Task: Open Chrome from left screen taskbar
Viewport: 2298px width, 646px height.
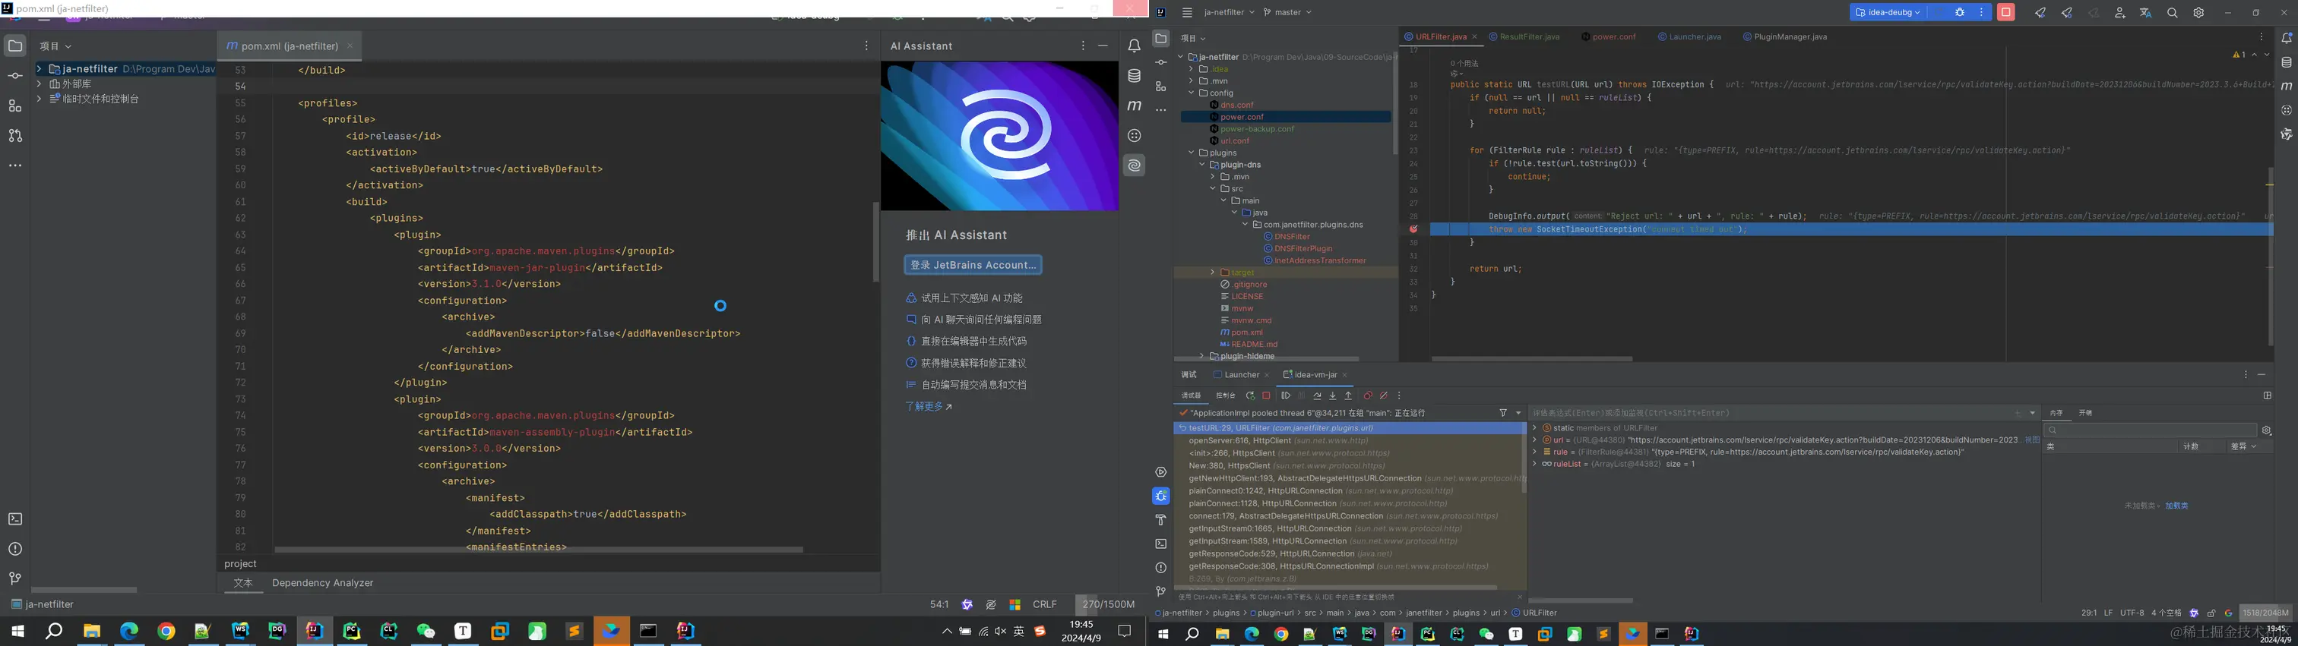Action: tap(166, 631)
